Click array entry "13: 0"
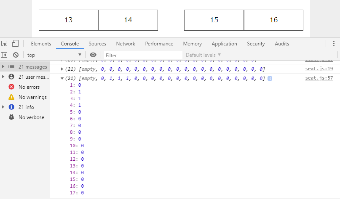 [x=77, y=166]
